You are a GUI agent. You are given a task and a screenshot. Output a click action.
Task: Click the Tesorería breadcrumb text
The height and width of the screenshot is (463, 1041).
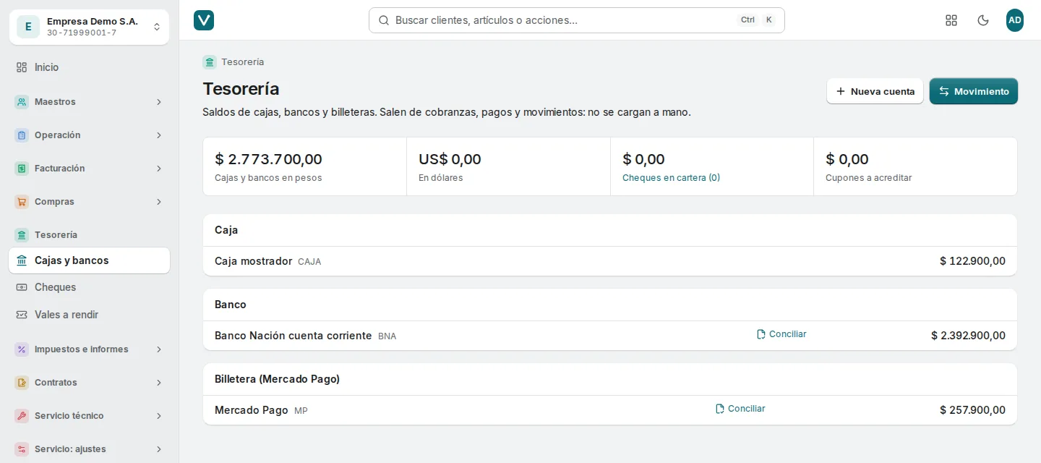(242, 62)
